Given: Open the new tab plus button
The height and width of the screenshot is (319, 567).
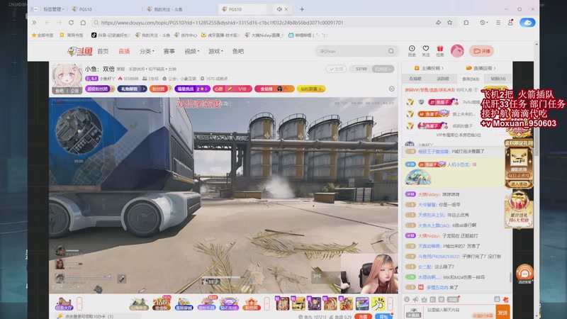Looking at the screenshot, I should click(x=302, y=9).
